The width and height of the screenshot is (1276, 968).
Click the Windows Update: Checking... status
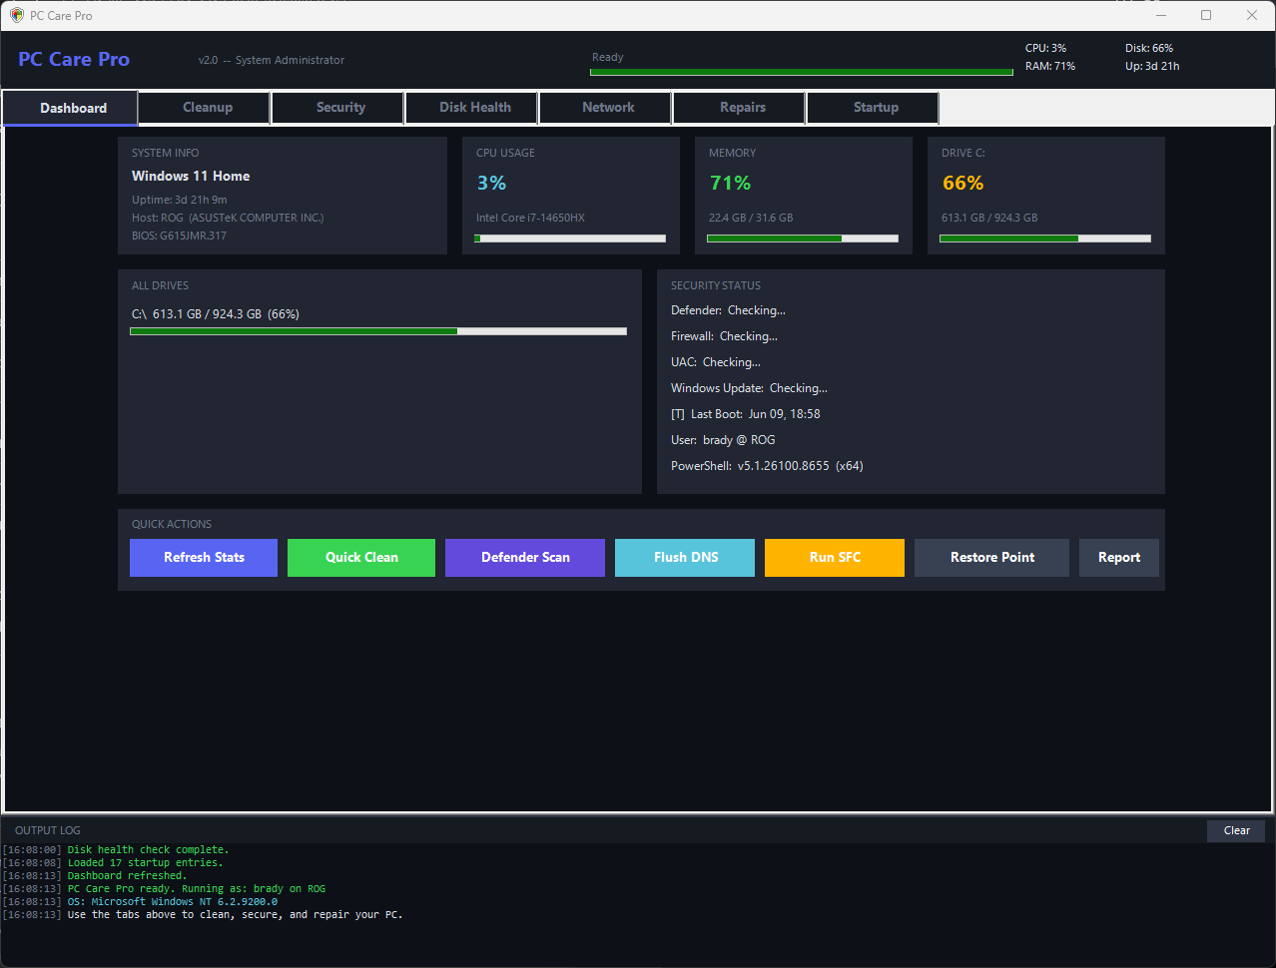[749, 388]
